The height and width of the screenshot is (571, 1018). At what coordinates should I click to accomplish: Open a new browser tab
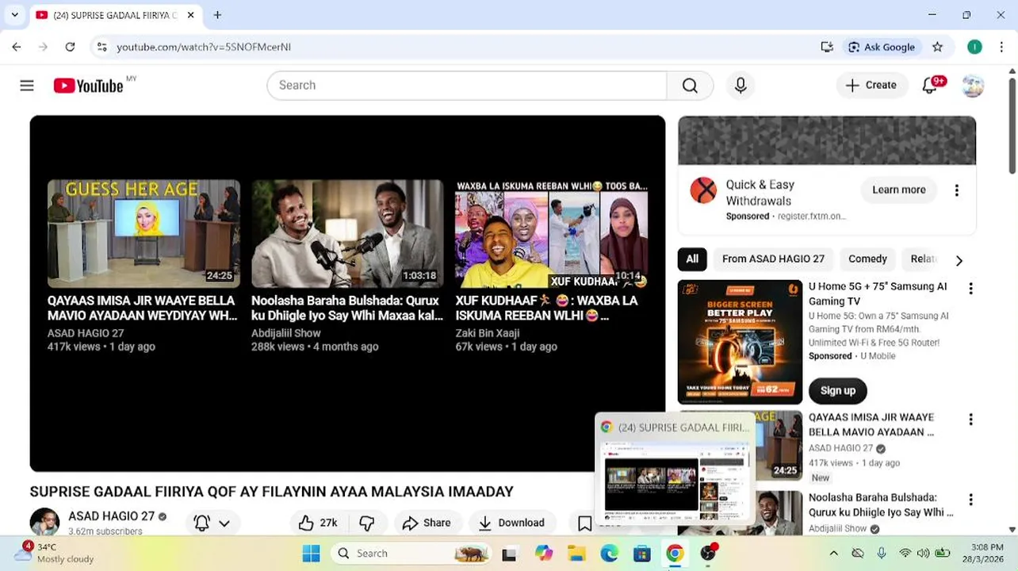pyautogui.click(x=217, y=15)
